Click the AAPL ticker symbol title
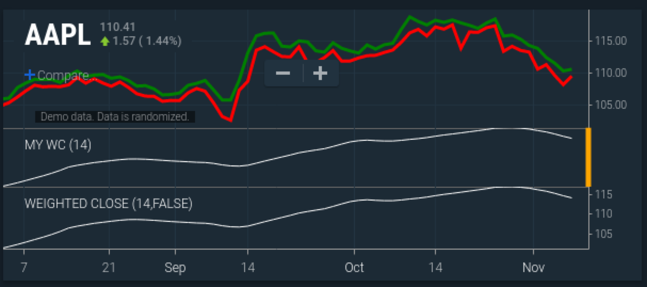The height and width of the screenshot is (287, 647). (x=58, y=35)
